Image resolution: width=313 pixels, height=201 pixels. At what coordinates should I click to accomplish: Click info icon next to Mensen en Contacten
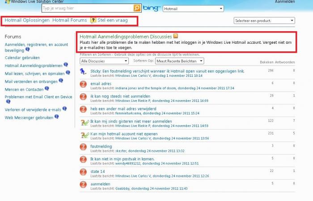point(47,88)
